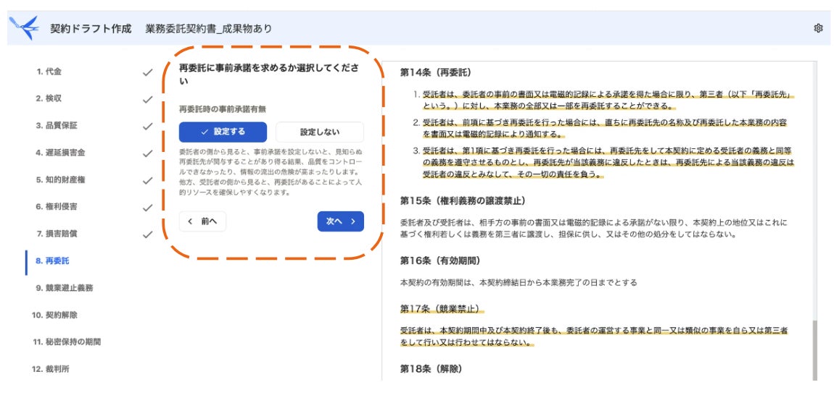The image size is (834, 398).
Task: Open step 6. 権利侵害
Action: pyautogui.click(x=57, y=206)
